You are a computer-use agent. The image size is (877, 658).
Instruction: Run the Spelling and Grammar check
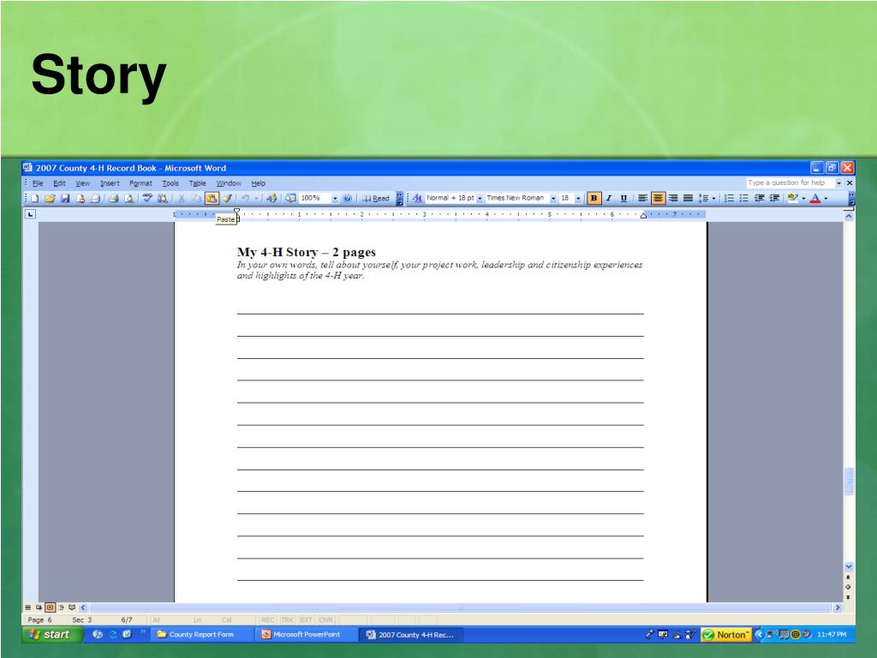(147, 198)
